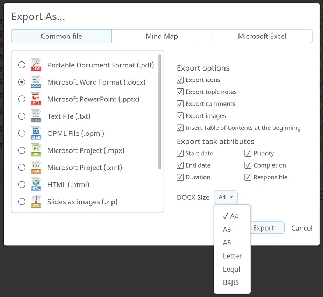Open the Microsoft Excel tab
The width and height of the screenshot is (323, 297).
(262, 36)
